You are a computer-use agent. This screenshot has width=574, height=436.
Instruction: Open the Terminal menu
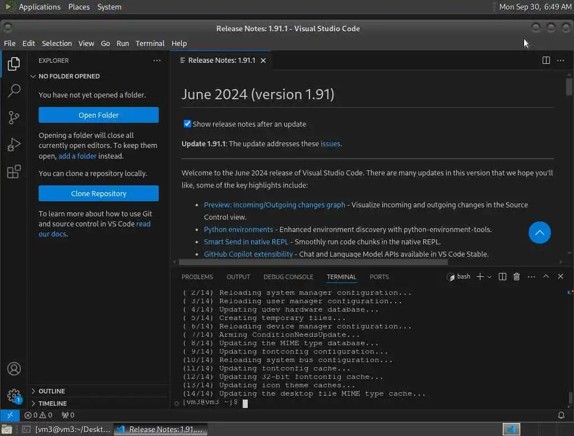pos(150,44)
